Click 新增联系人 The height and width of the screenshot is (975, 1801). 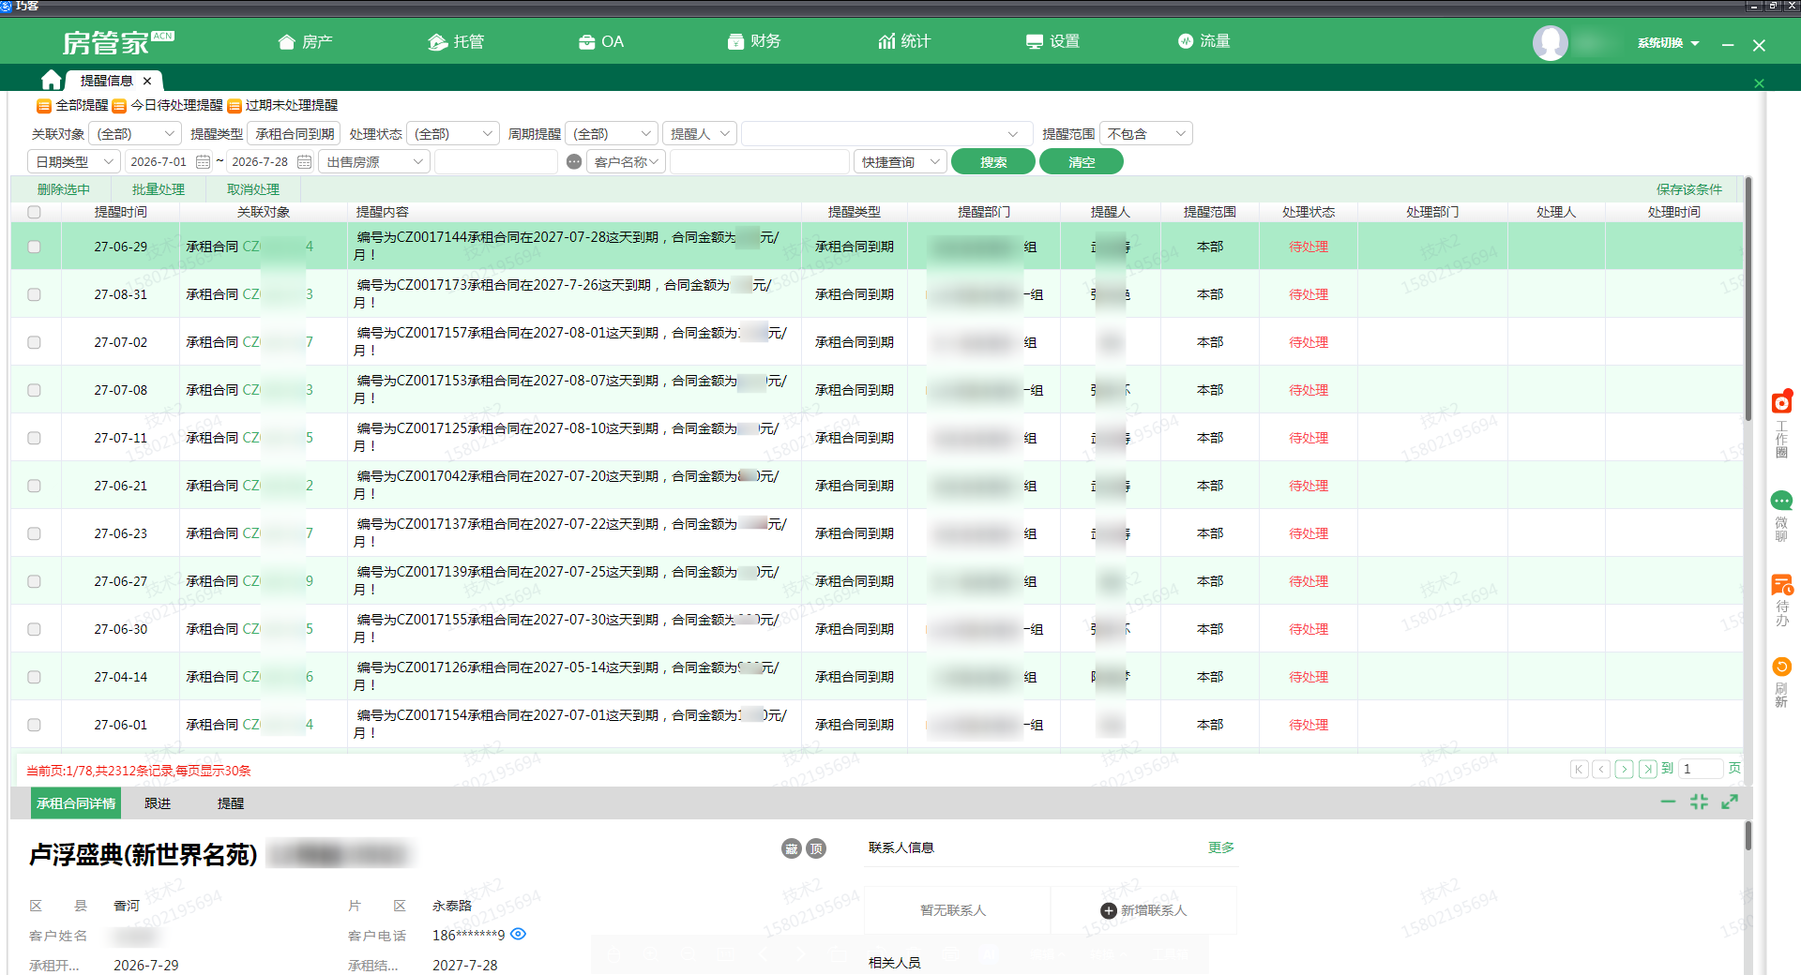[1143, 910]
